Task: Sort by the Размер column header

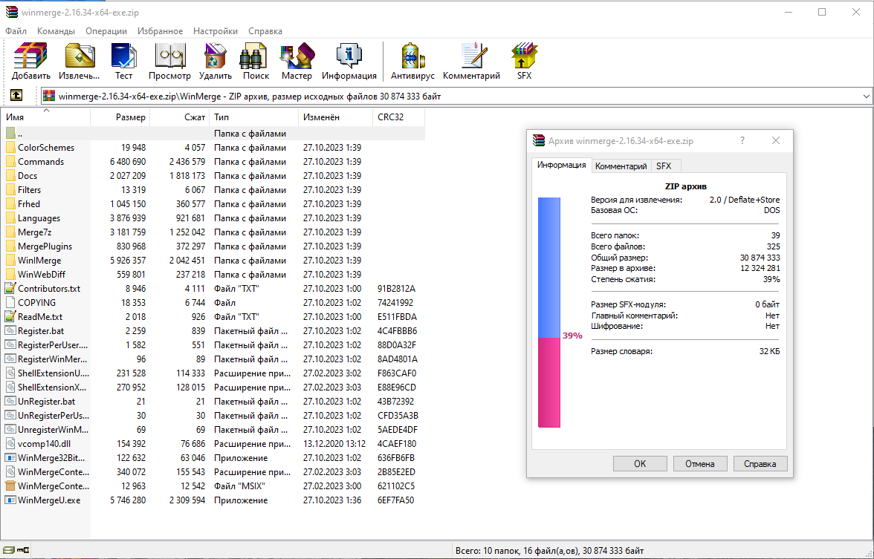Action: 120,117
